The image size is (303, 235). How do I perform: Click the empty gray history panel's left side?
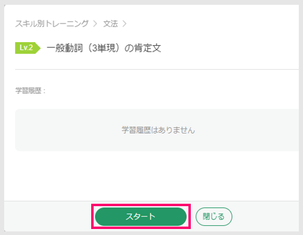point(50,130)
